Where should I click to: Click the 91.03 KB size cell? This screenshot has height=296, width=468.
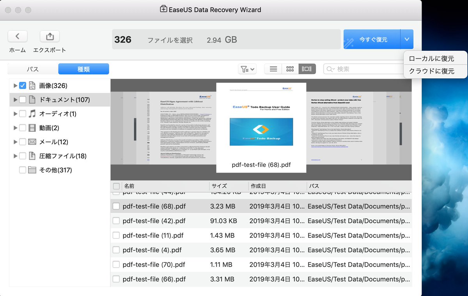pyautogui.click(x=223, y=221)
